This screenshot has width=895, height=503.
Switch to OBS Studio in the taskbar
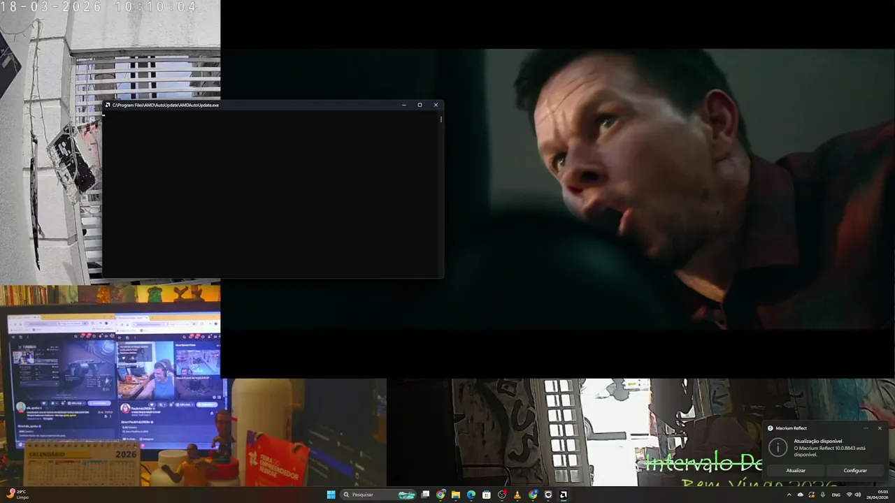502,495
